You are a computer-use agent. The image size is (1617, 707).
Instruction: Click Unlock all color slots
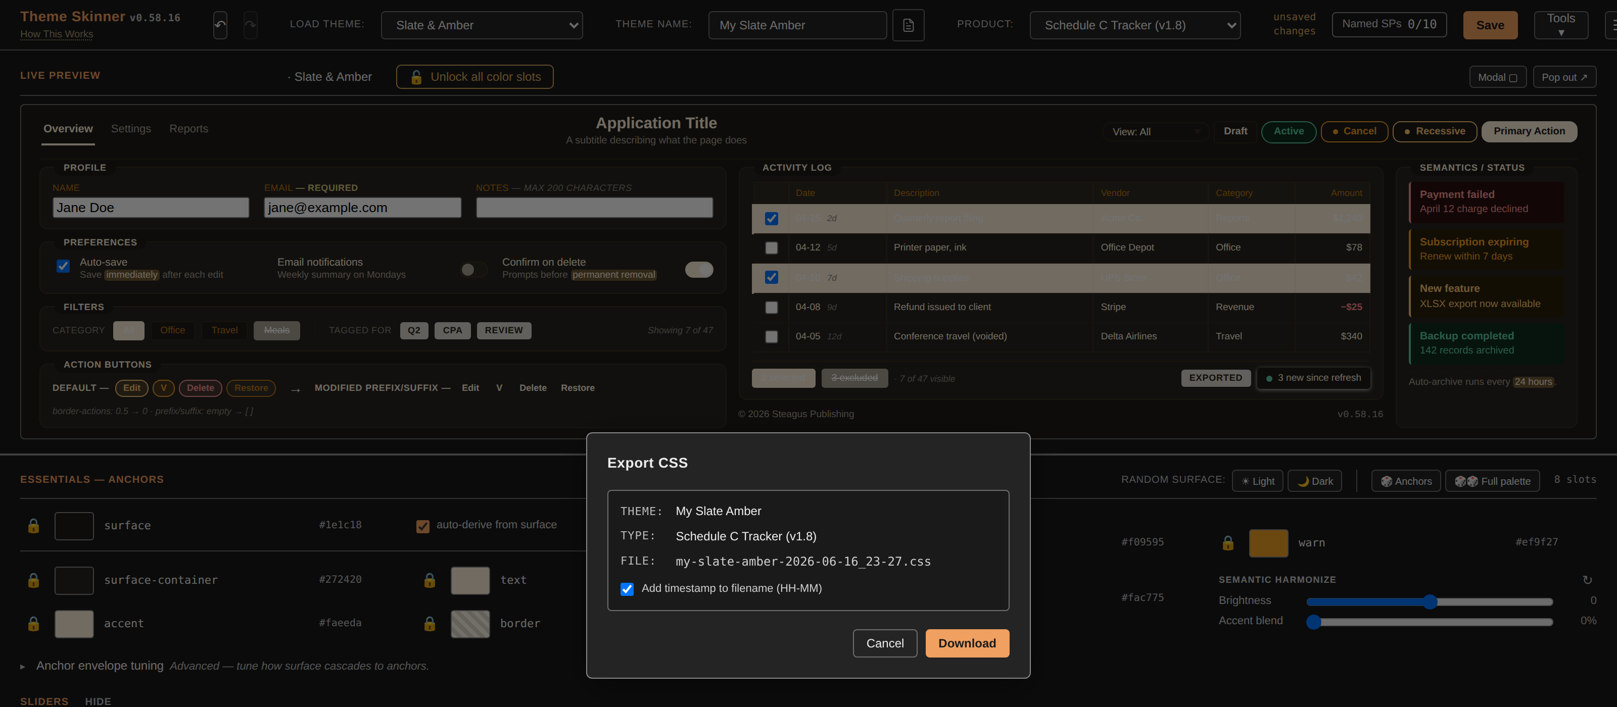pyautogui.click(x=474, y=77)
